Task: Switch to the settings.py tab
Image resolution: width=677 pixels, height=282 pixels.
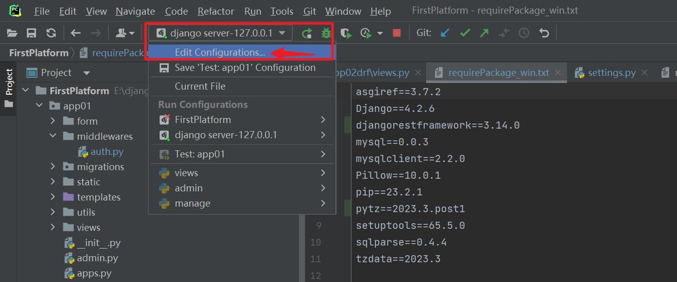Action: (x=612, y=73)
